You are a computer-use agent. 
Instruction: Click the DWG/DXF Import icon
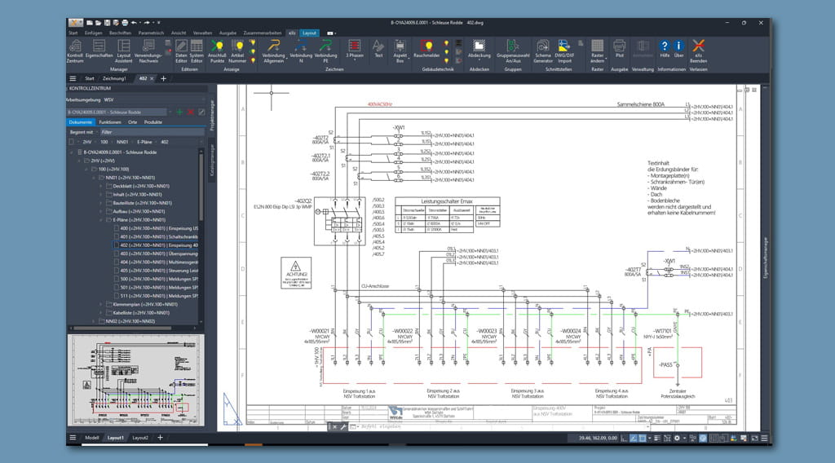pyautogui.click(x=563, y=46)
